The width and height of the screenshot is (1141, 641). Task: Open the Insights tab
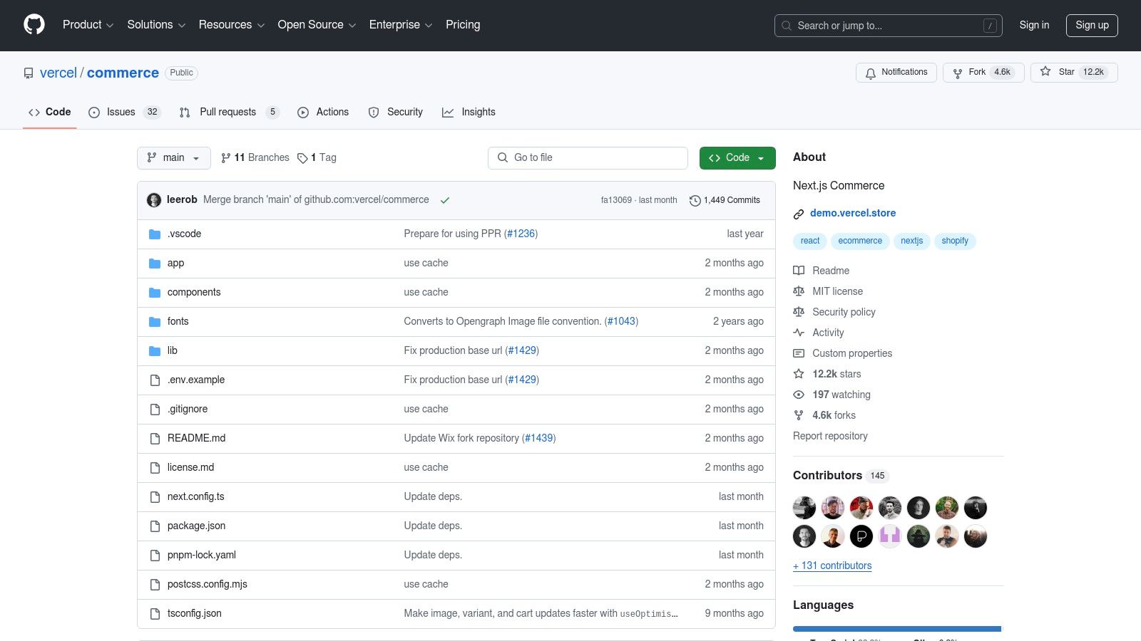point(469,112)
